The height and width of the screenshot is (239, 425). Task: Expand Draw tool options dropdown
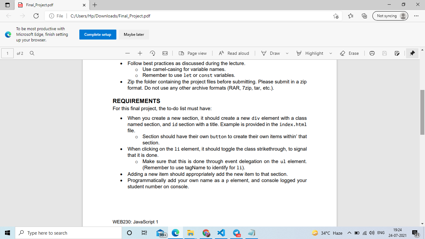point(287,53)
